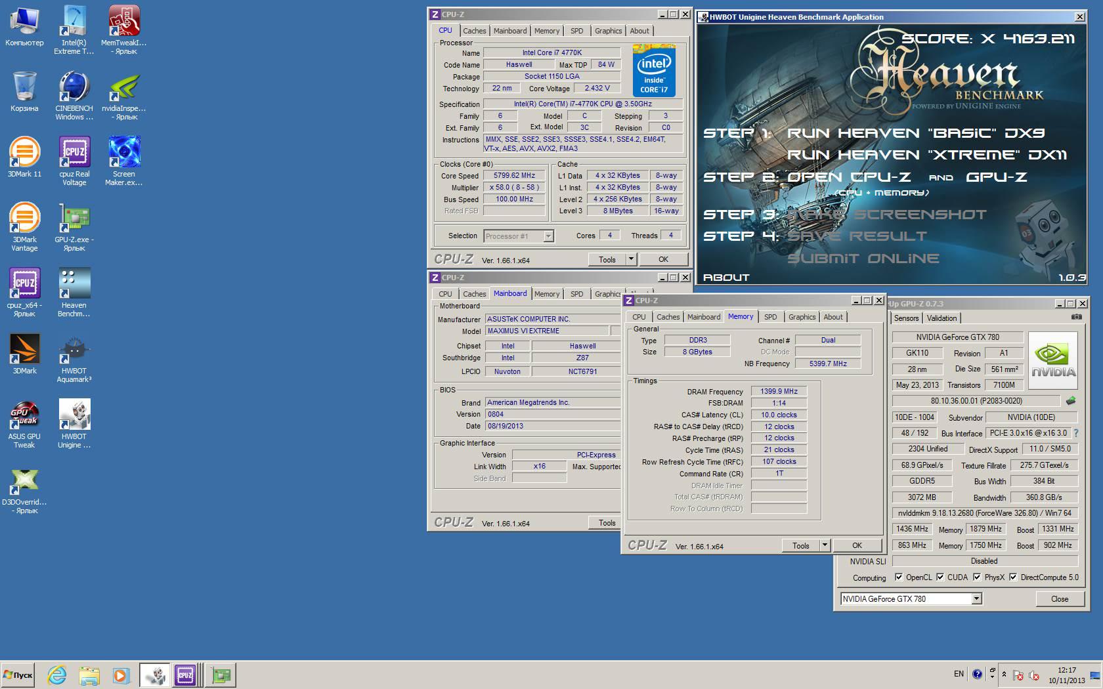The width and height of the screenshot is (1103, 689).
Task: Click the GPU-Z screenshot camera icon
Action: pyautogui.click(x=1076, y=318)
